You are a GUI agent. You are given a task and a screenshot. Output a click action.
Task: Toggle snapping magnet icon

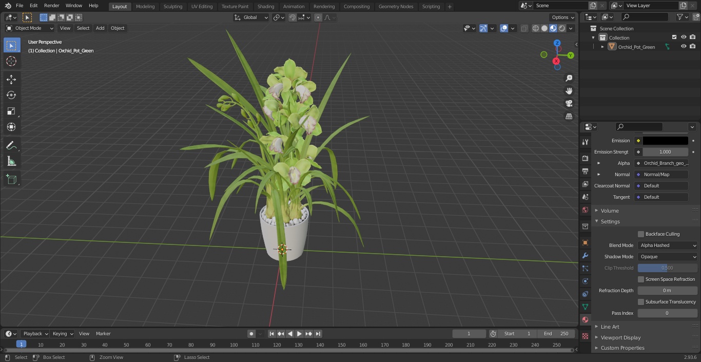tap(293, 17)
